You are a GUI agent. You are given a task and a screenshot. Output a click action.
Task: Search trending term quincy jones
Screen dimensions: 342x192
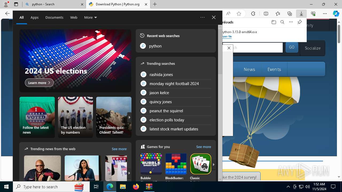tap(176, 102)
